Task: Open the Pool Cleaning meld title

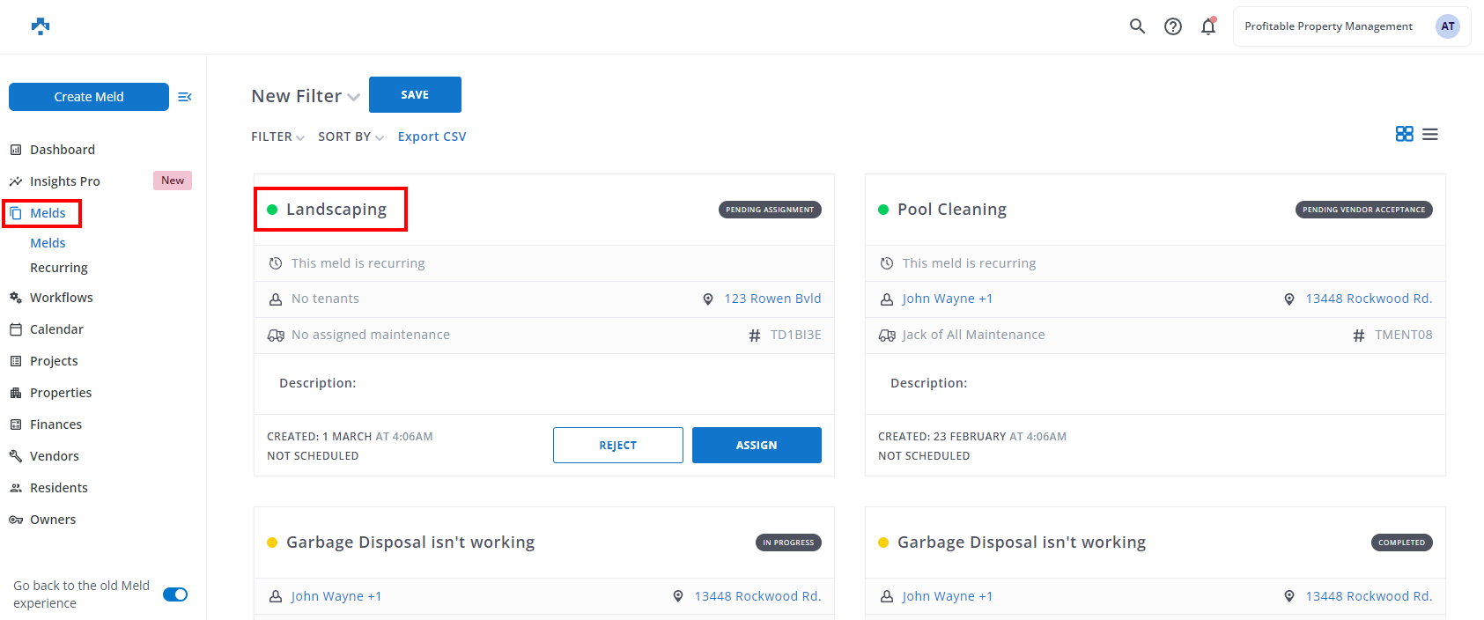Action: pyautogui.click(x=951, y=210)
